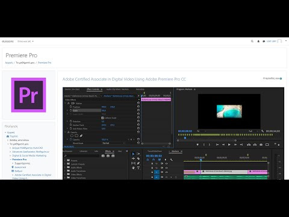Open the messages speech bubble

pos(264,41)
